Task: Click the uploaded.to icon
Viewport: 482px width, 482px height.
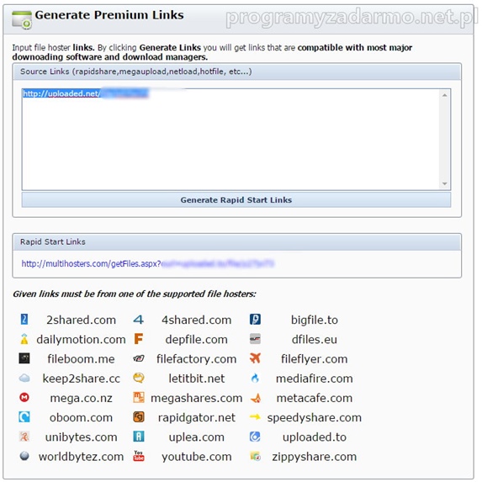Action: tap(255, 437)
